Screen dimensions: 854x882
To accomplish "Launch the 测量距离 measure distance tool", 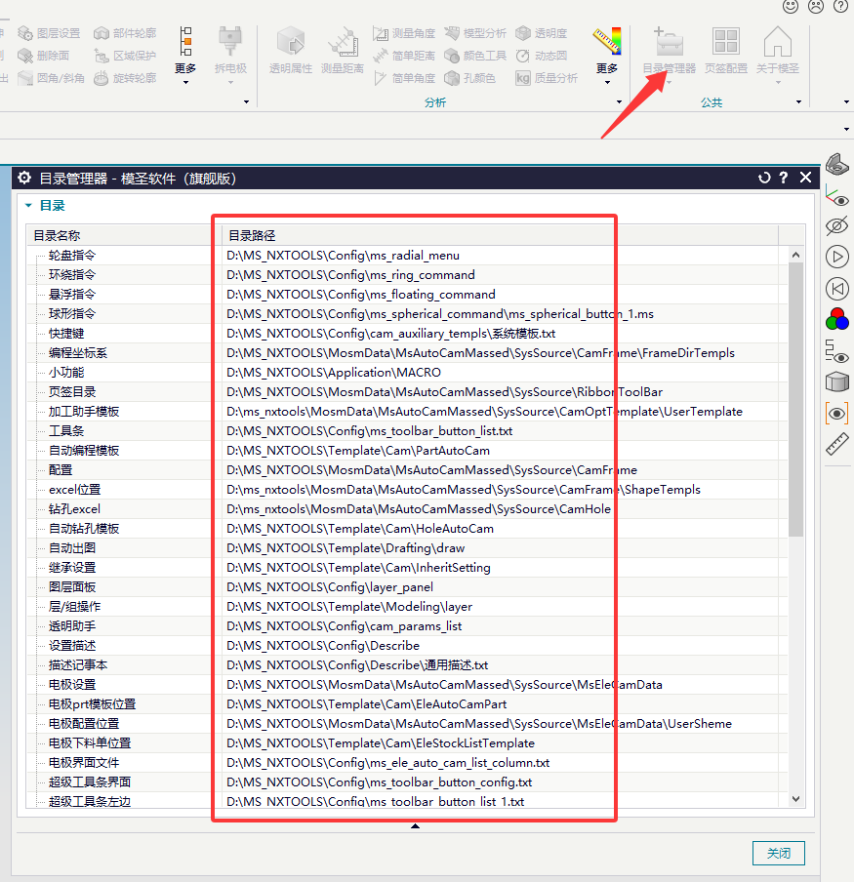I will click(x=342, y=51).
